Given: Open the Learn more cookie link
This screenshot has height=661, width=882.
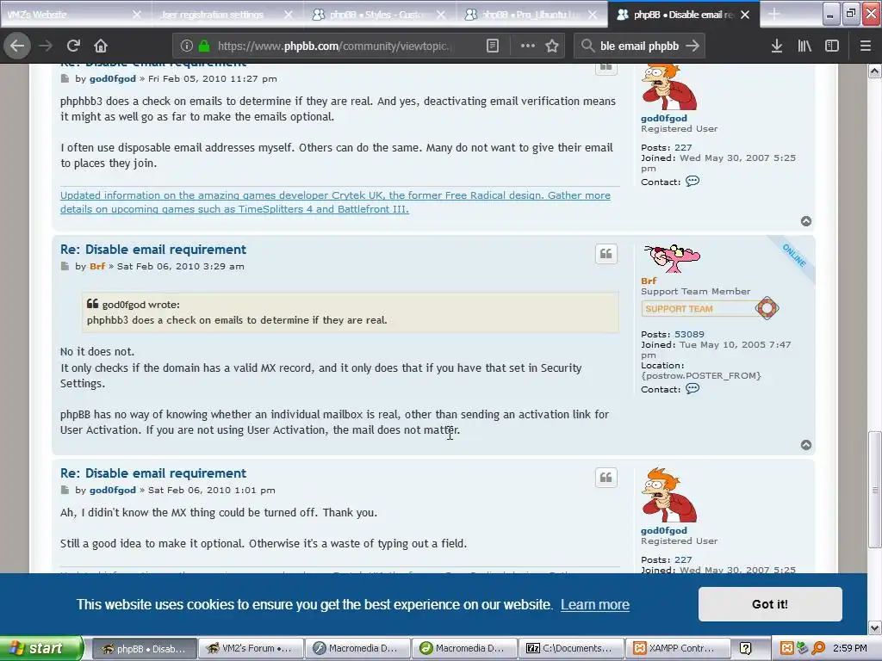Looking at the screenshot, I should pos(594,604).
